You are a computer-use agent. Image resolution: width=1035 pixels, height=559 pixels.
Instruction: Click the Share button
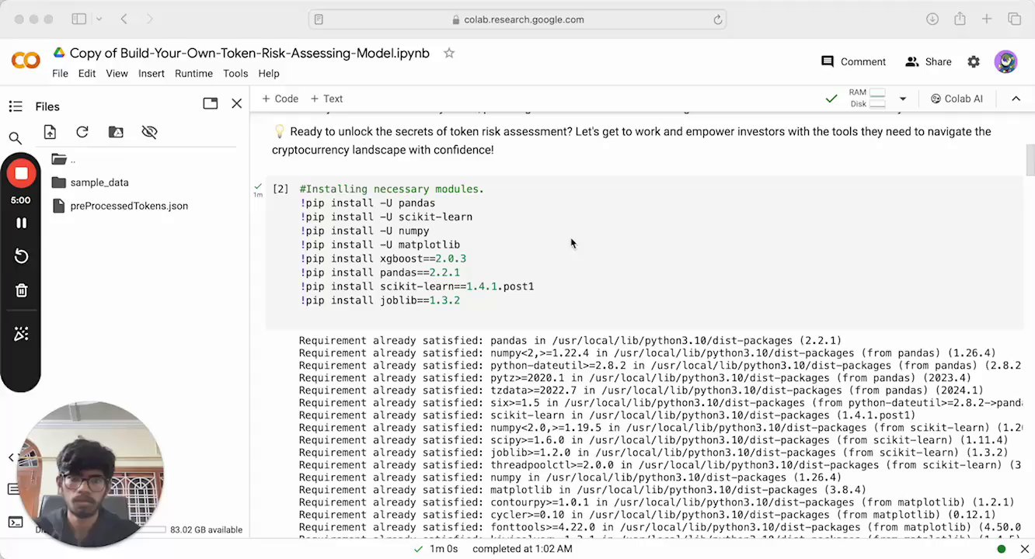click(929, 61)
